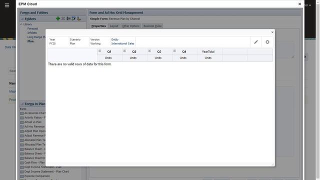The image size is (320, 180).
Task: Collapse the Folders panel section
Action: [22, 19]
